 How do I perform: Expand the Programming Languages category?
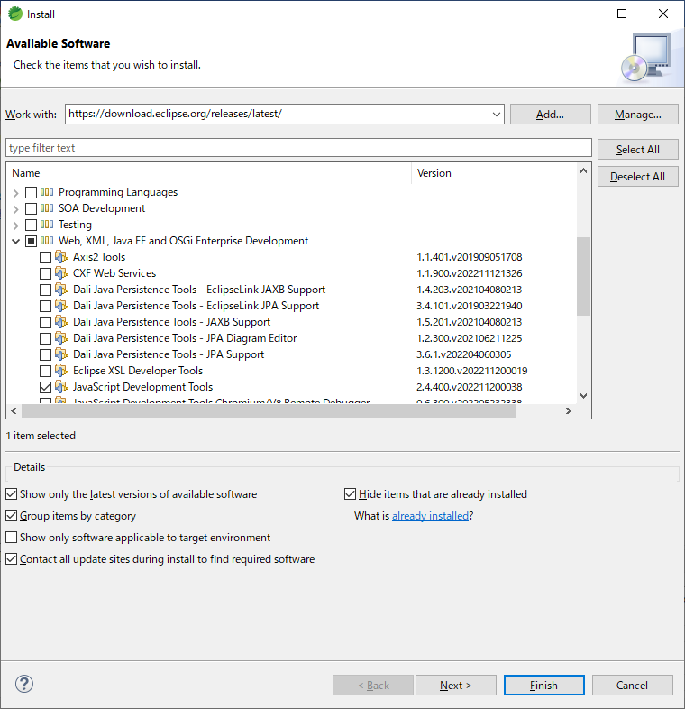pos(15,192)
